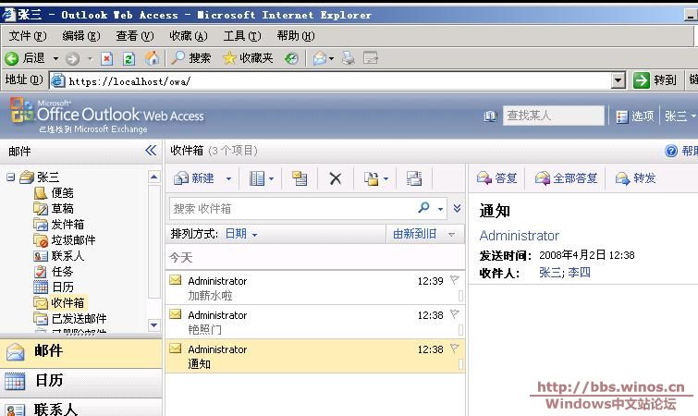Open the 工具(T) menu

coord(240,36)
